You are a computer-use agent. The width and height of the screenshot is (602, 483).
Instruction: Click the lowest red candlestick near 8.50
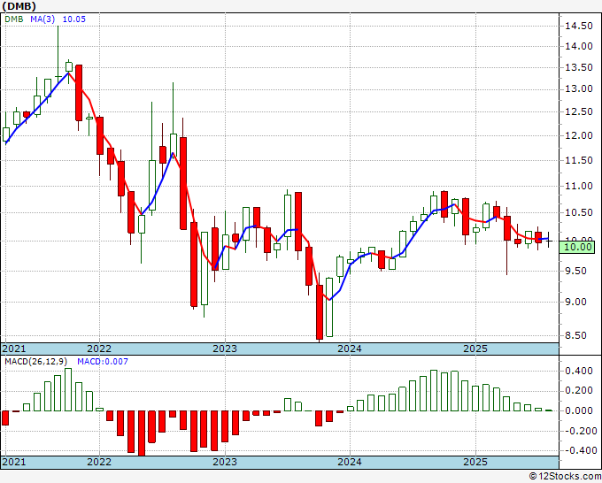coord(320,312)
